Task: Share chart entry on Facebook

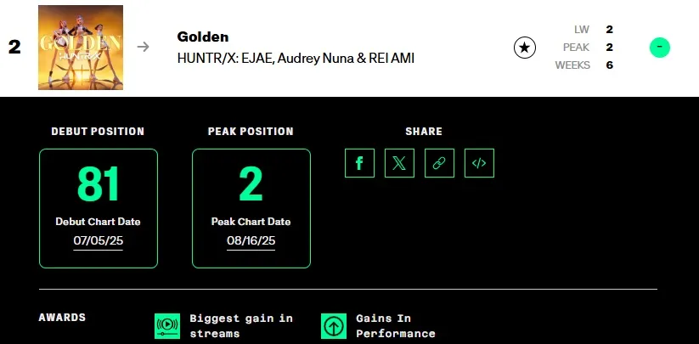Action: click(359, 163)
